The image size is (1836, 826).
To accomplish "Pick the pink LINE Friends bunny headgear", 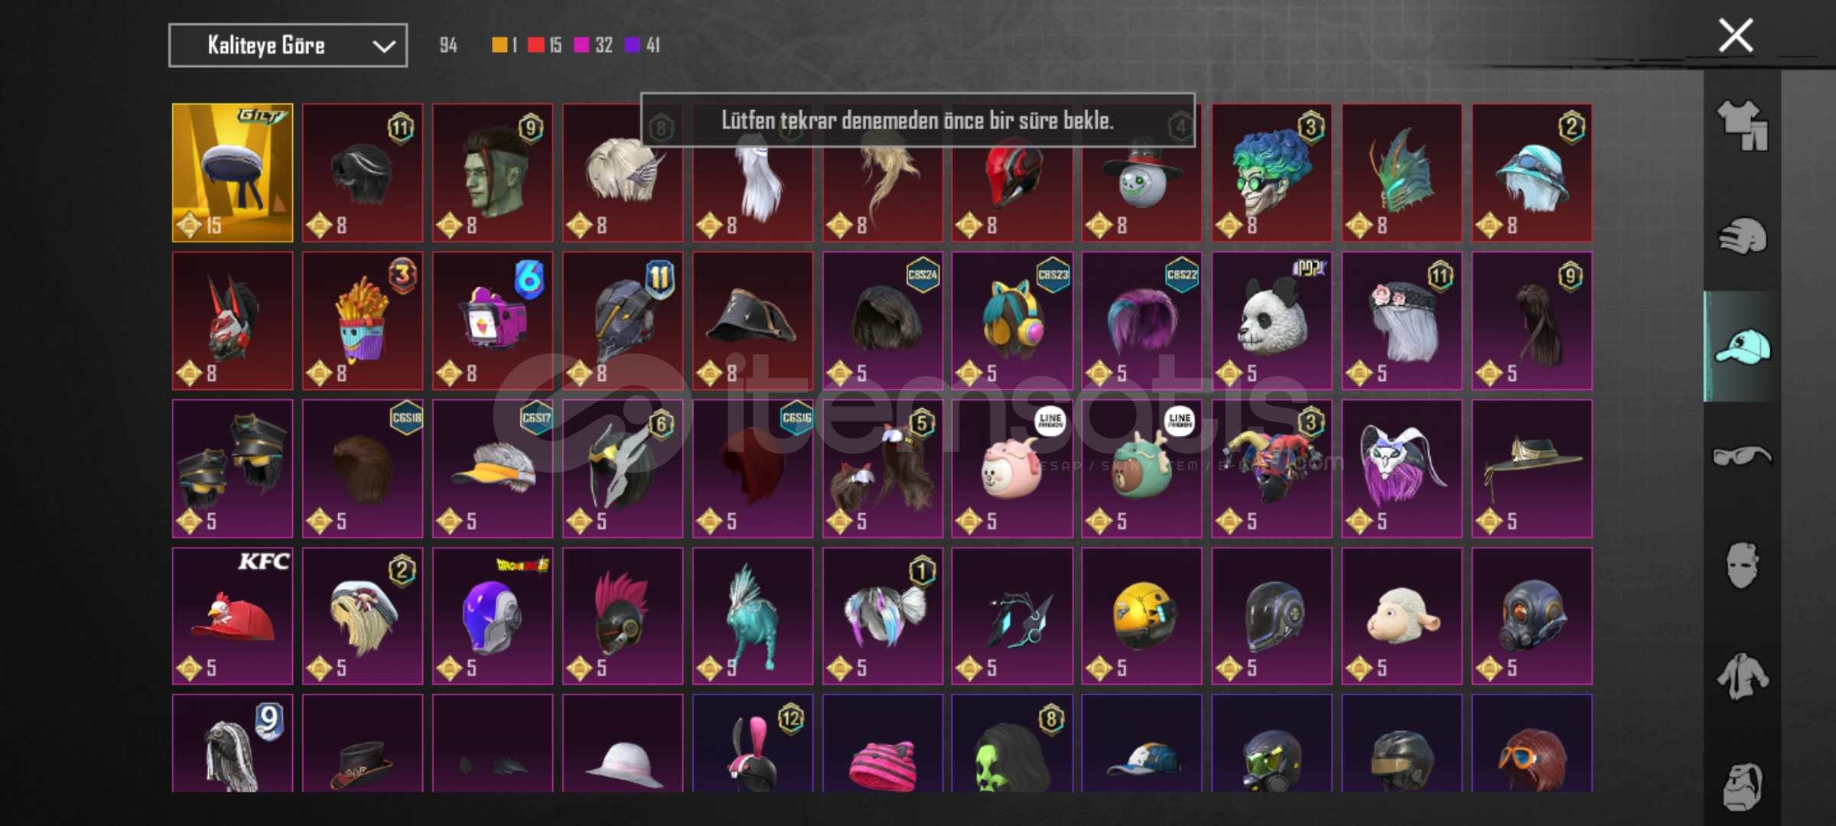I will pyautogui.click(x=1012, y=468).
